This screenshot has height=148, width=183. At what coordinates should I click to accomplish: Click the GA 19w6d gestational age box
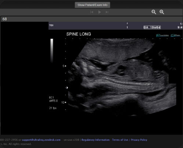[x=152, y=27]
